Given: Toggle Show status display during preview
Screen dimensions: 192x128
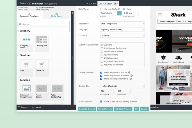Looking at the screenshot, I should click(101, 102).
